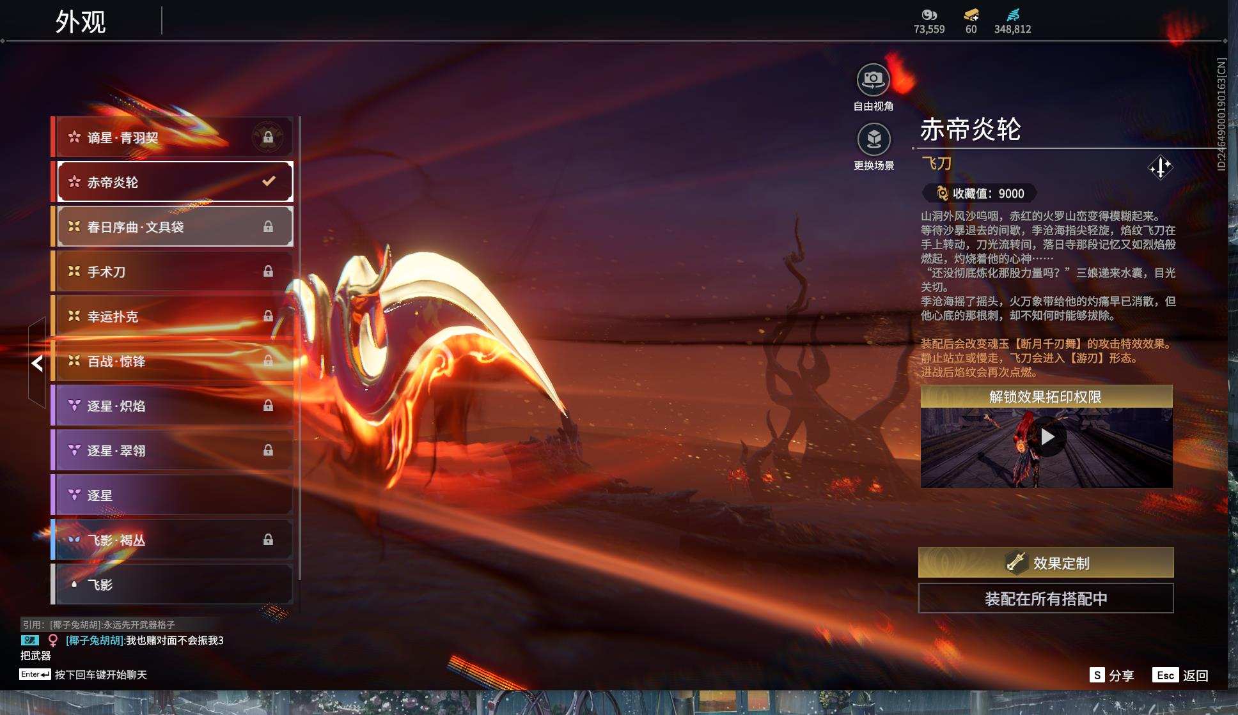Click lock icon on 春日序曲·文具袋

(268, 226)
